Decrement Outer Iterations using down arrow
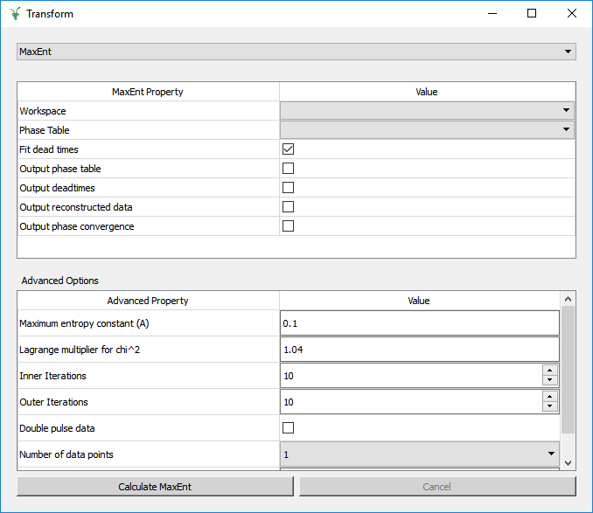Image resolution: width=593 pixels, height=513 pixels. click(549, 407)
